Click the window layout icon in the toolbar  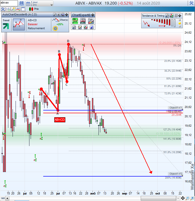coord(23,9)
